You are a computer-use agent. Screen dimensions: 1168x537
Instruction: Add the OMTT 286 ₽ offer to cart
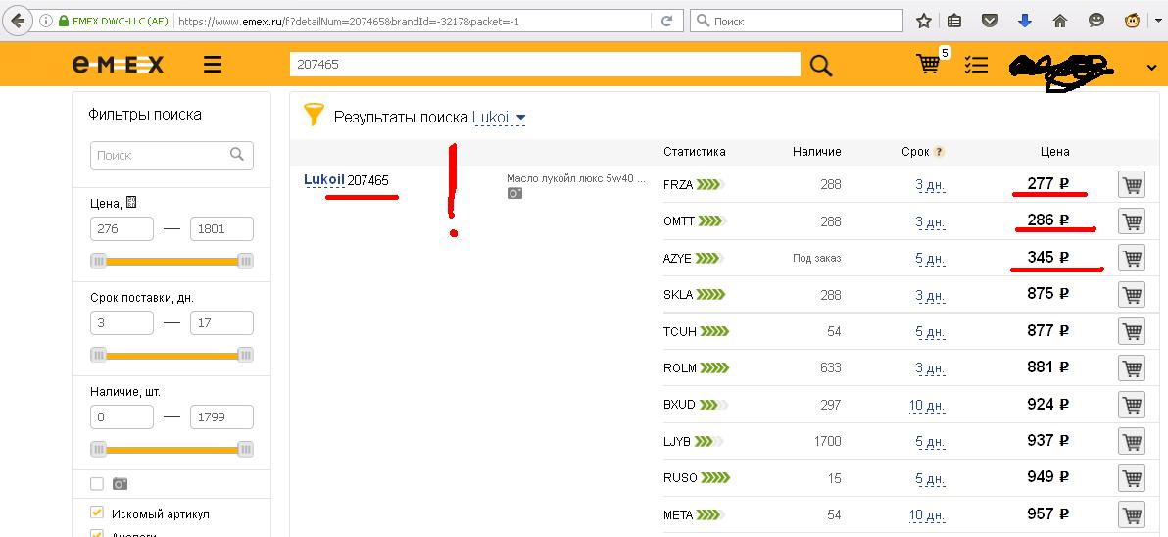(x=1132, y=221)
